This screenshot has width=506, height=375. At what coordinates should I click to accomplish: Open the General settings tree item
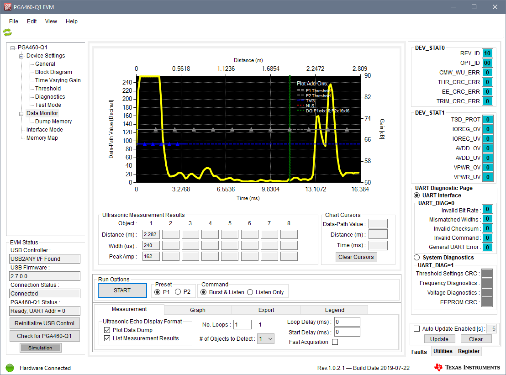click(x=45, y=64)
